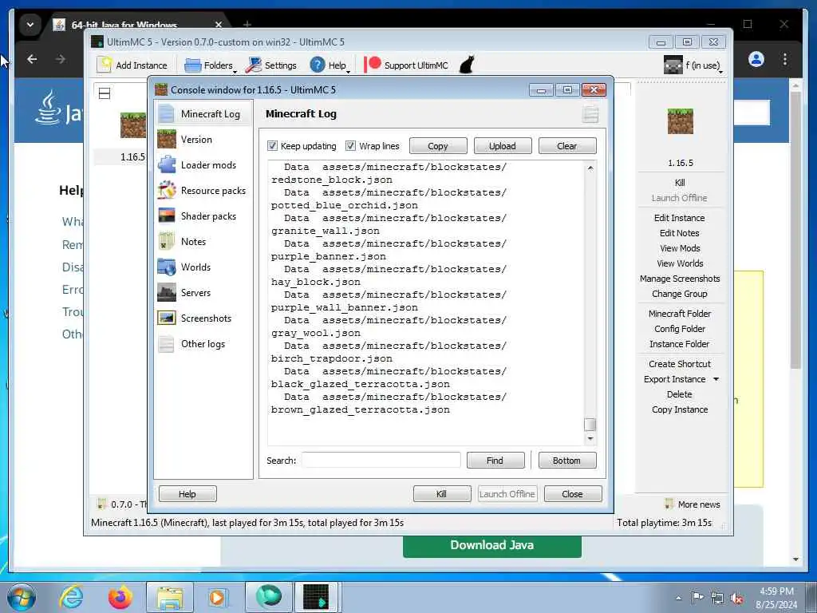Open the Other logs page icon

tap(166, 344)
